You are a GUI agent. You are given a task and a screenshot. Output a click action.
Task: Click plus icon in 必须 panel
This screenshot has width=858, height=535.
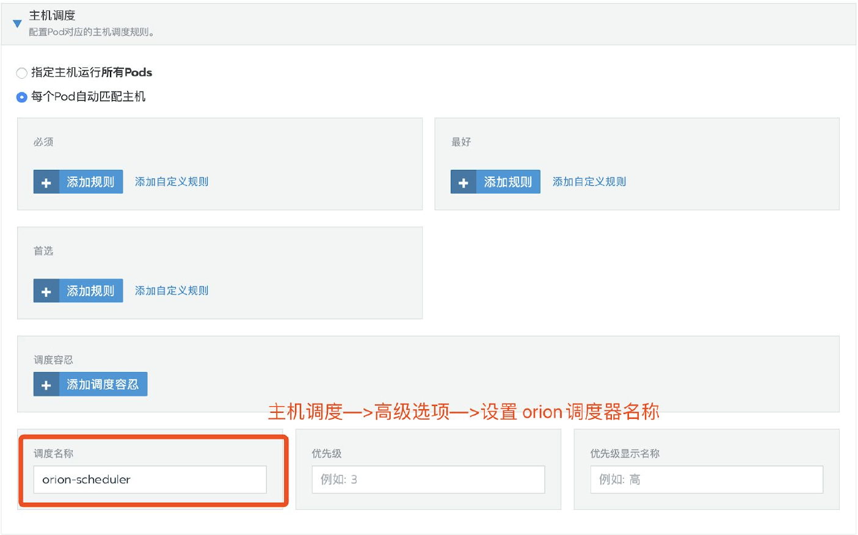tap(46, 182)
